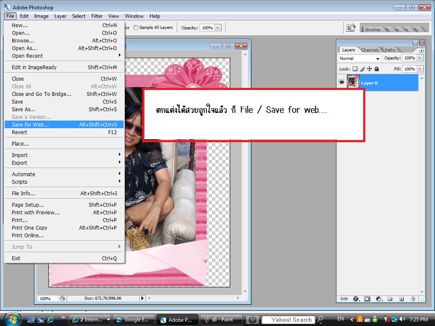Delete layer using the trash icon
The height and width of the screenshot is (326, 435).
tap(413, 299)
